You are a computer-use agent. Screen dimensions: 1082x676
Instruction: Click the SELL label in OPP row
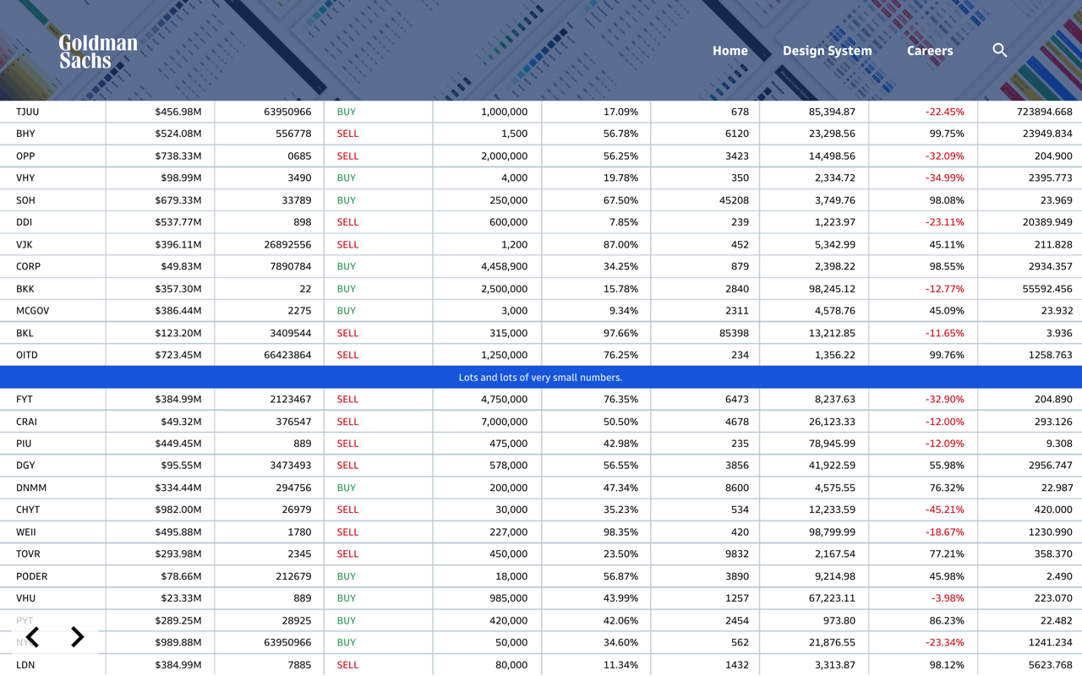click(347, 156)
